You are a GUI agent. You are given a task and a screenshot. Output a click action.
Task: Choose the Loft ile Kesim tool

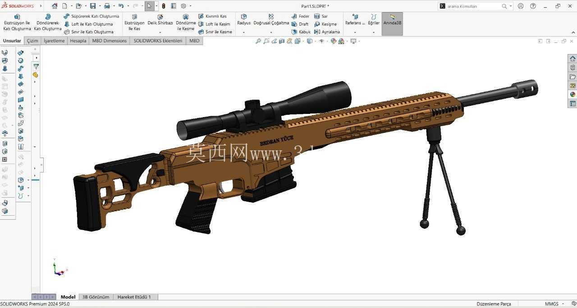[x=214, y=24]
